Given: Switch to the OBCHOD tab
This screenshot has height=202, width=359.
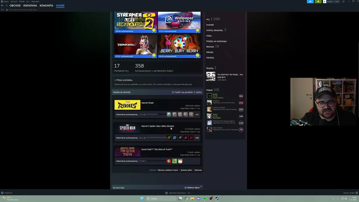Looking at the screenshot, I should (x=15, y=6).
